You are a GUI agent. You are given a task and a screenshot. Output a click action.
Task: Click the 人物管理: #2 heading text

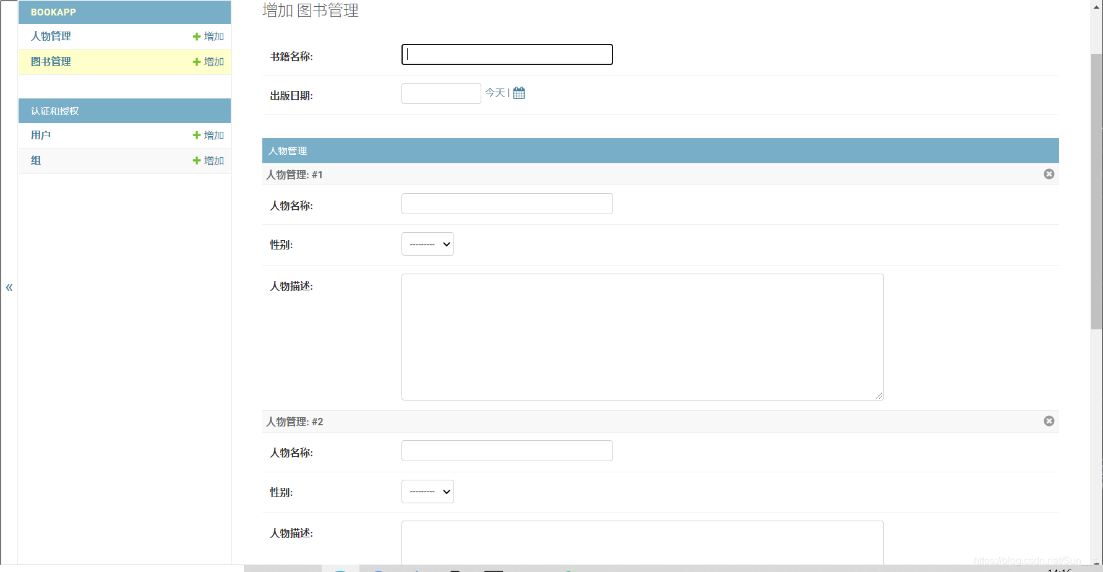294,422
